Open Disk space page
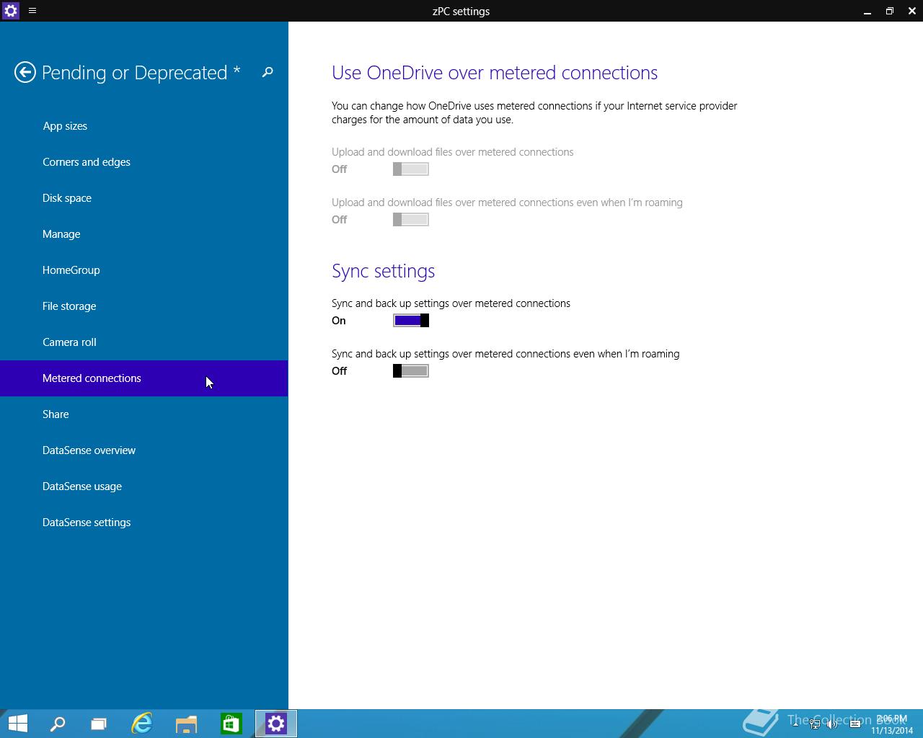The image size is (923, 738). pos(144,198)
